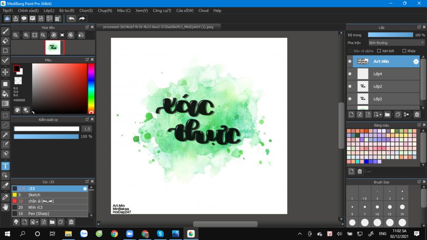Screen dimensions: 427x240
Task: Open Zalo from the taskbar
Action: coord(83,234)
